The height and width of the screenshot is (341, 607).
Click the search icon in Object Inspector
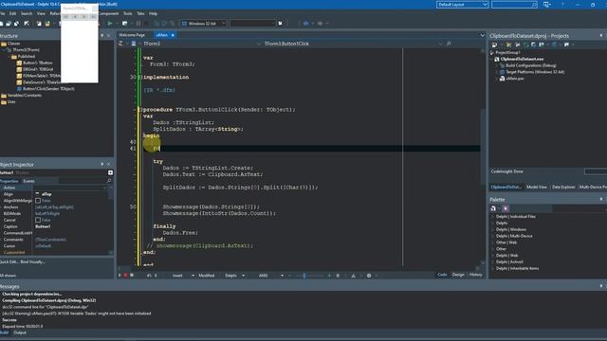pyautogui.click(x=109, y=181)
